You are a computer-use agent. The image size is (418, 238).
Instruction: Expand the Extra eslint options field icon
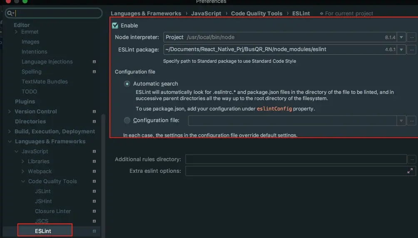(410, 171)
